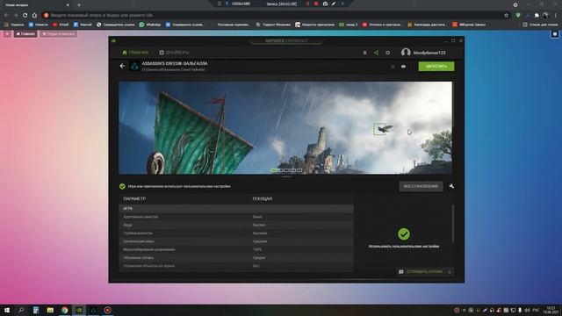Open the Ютуб bookmark
The height and width of the screenshot is (316, 562).
[61, 25]
